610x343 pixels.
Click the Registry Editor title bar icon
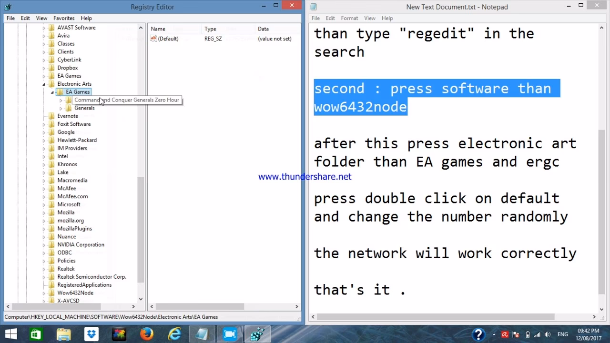coord(8,7)
